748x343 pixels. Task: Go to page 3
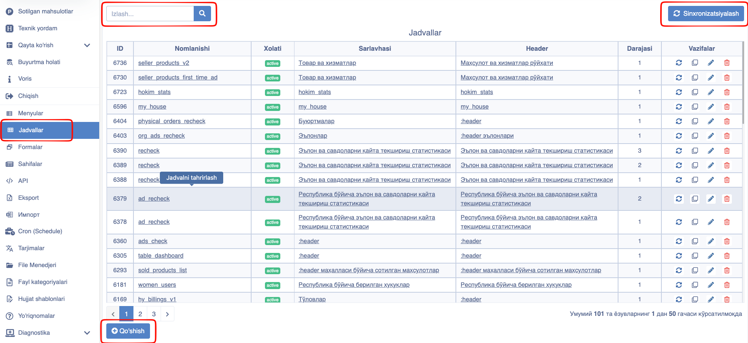(x=154, y=314)
